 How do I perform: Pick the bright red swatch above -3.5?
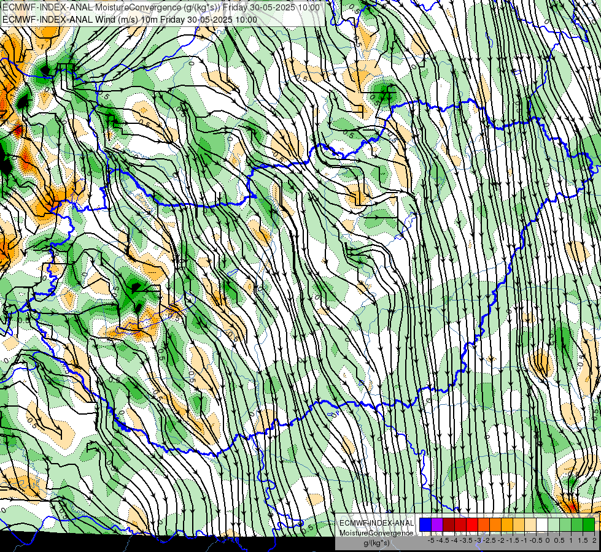point(472,524)
